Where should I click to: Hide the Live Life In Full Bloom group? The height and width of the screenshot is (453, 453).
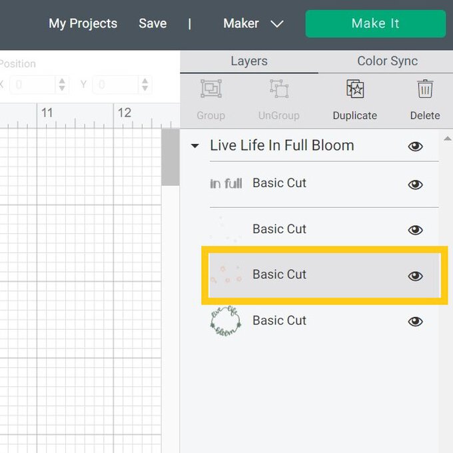[415, 146]
